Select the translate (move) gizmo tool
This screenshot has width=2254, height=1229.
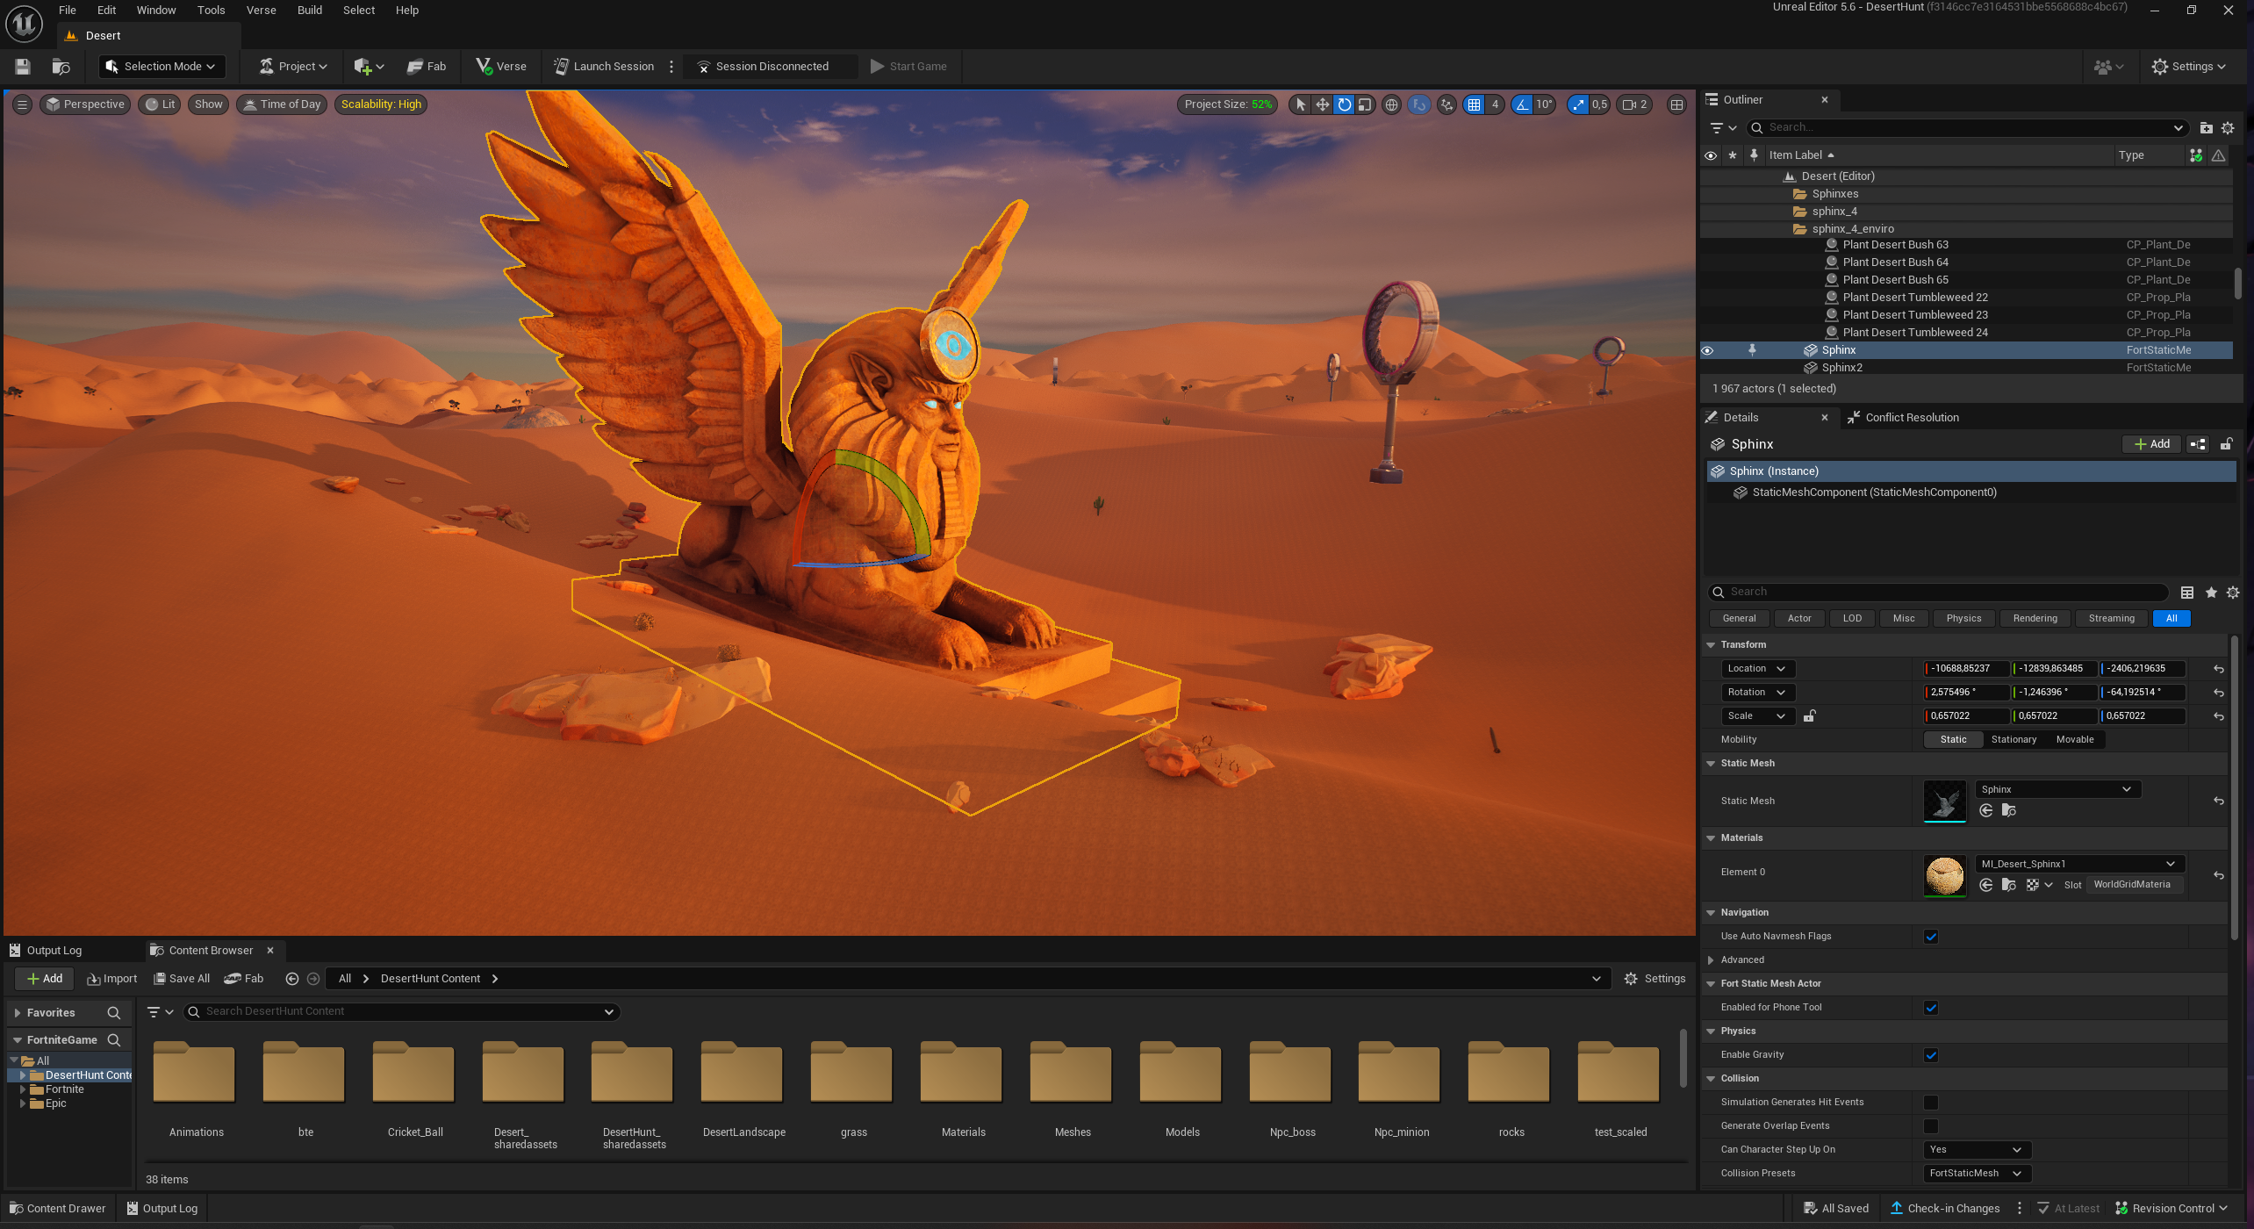[1322, 104]
